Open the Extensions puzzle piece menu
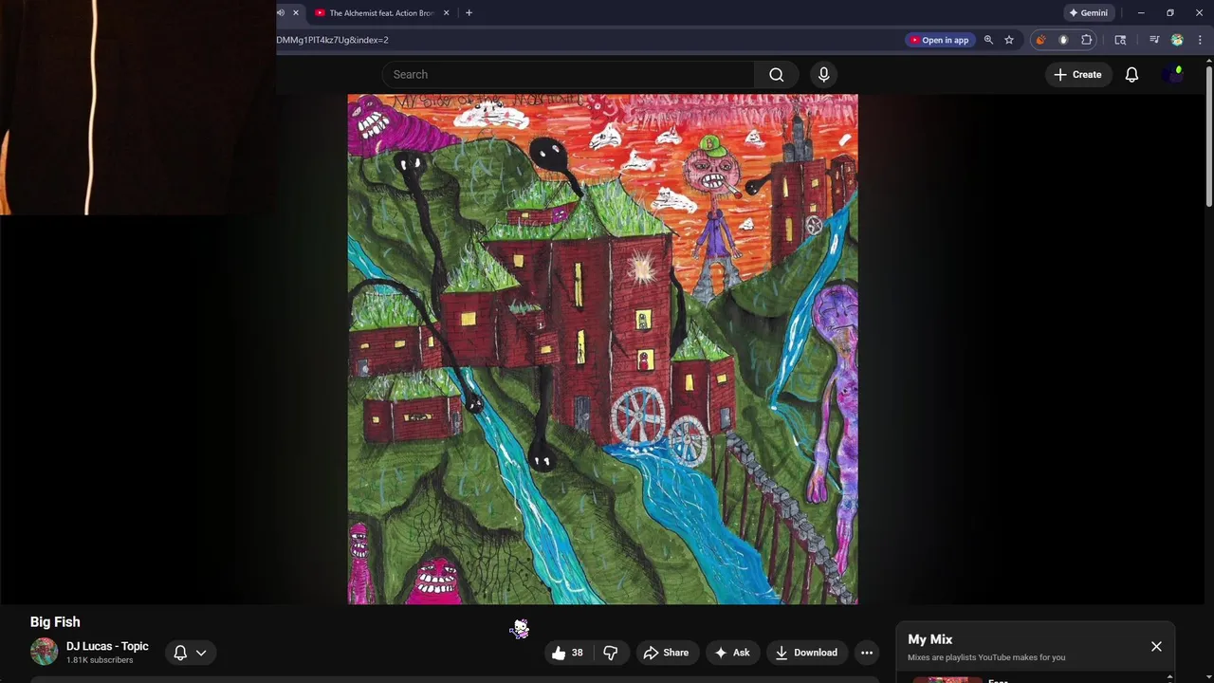The image size is (1214, 683). [x=1087, y=40]
